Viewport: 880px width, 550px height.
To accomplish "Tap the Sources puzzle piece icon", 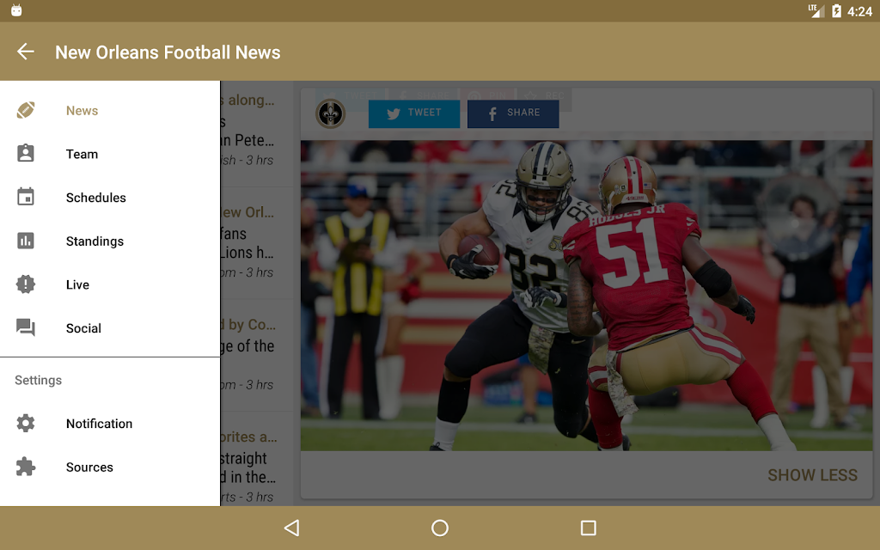I will coord(25,467).
